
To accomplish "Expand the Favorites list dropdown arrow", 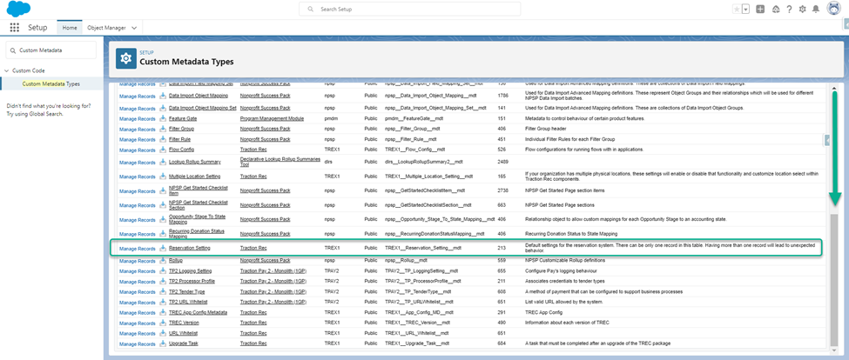I will tap(746, 9).
